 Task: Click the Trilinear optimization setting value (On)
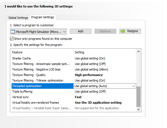pyautogui.click(x=90, y=80)
